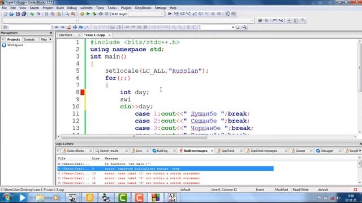Open the ABC.net taskbar application

(172, 198)
